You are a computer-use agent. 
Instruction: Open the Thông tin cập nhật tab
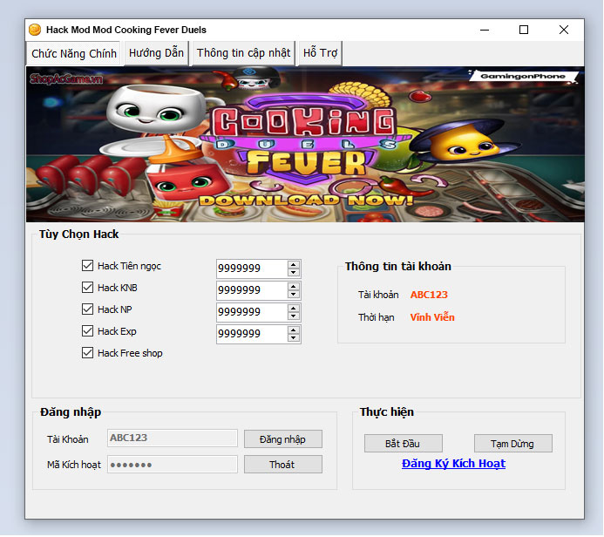(243, 53)
